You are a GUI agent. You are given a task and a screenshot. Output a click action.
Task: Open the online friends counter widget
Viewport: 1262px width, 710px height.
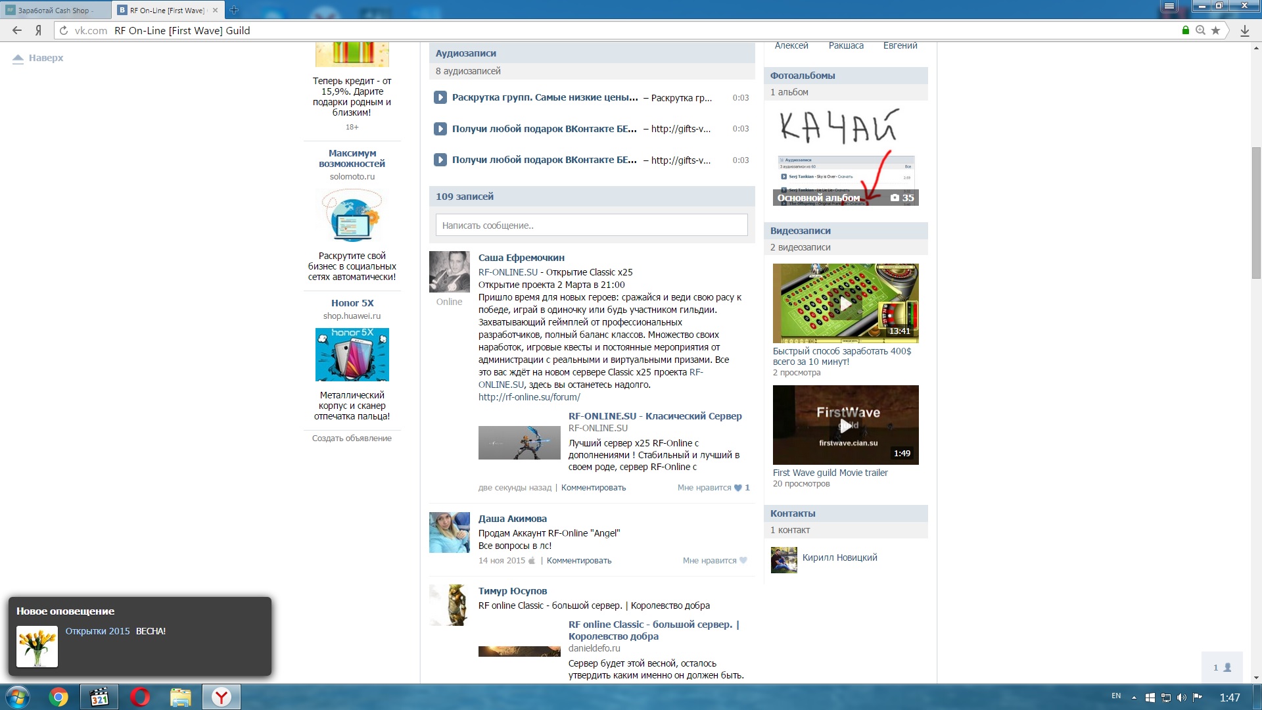click(x=1222, y=667)
